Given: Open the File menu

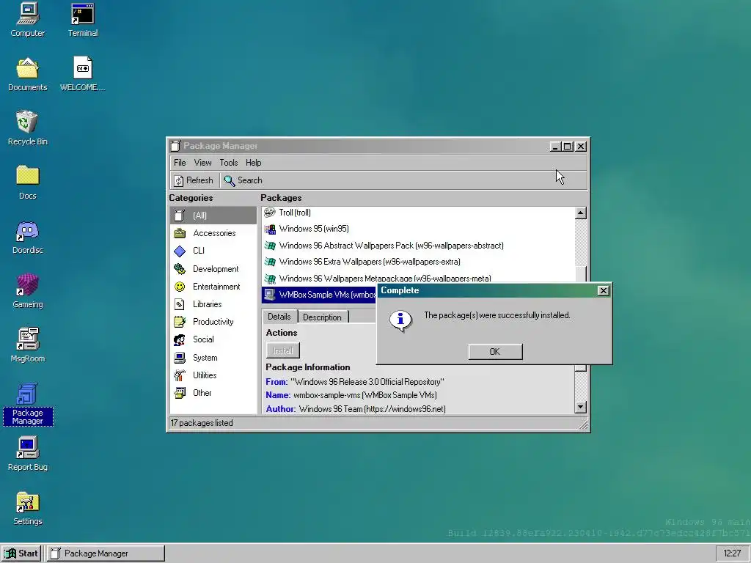Looking at the screenshot, I should coord(180,163).
